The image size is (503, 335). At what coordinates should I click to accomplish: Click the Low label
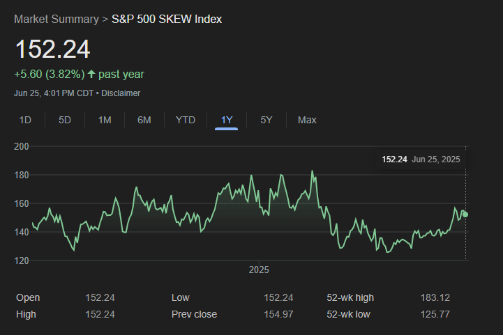point(180,297)
